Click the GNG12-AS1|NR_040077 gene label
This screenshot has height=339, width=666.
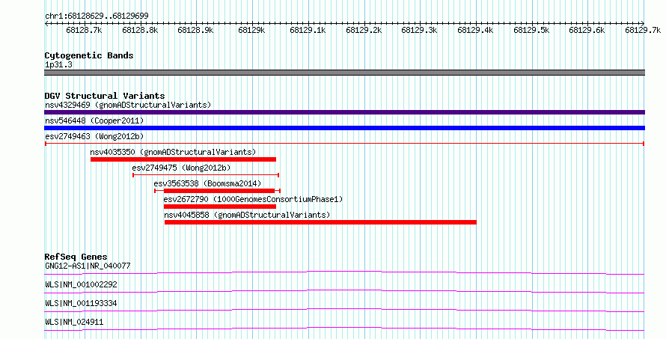pyautogui.click(x=88, y=266)
